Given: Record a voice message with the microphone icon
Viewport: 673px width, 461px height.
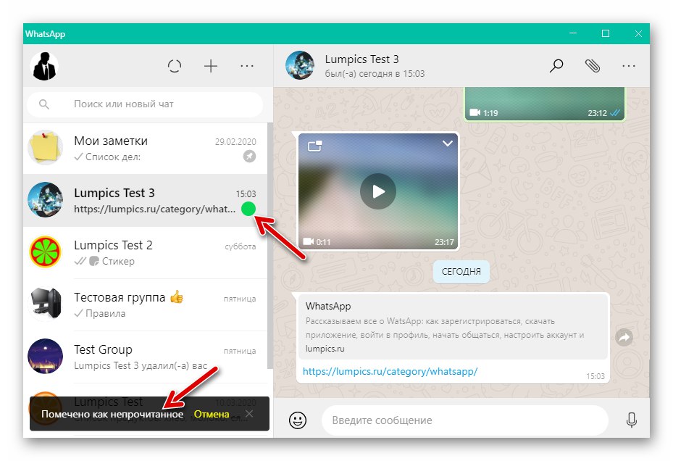Looking at the screenshot, I should pos(631,420).
